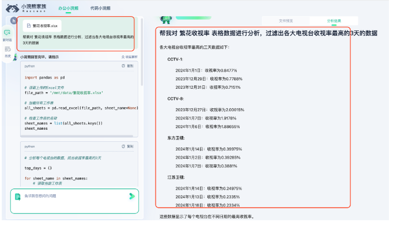Click the summary sentence below the results
This screenshot has width=397, height=226.
(207, 217)
